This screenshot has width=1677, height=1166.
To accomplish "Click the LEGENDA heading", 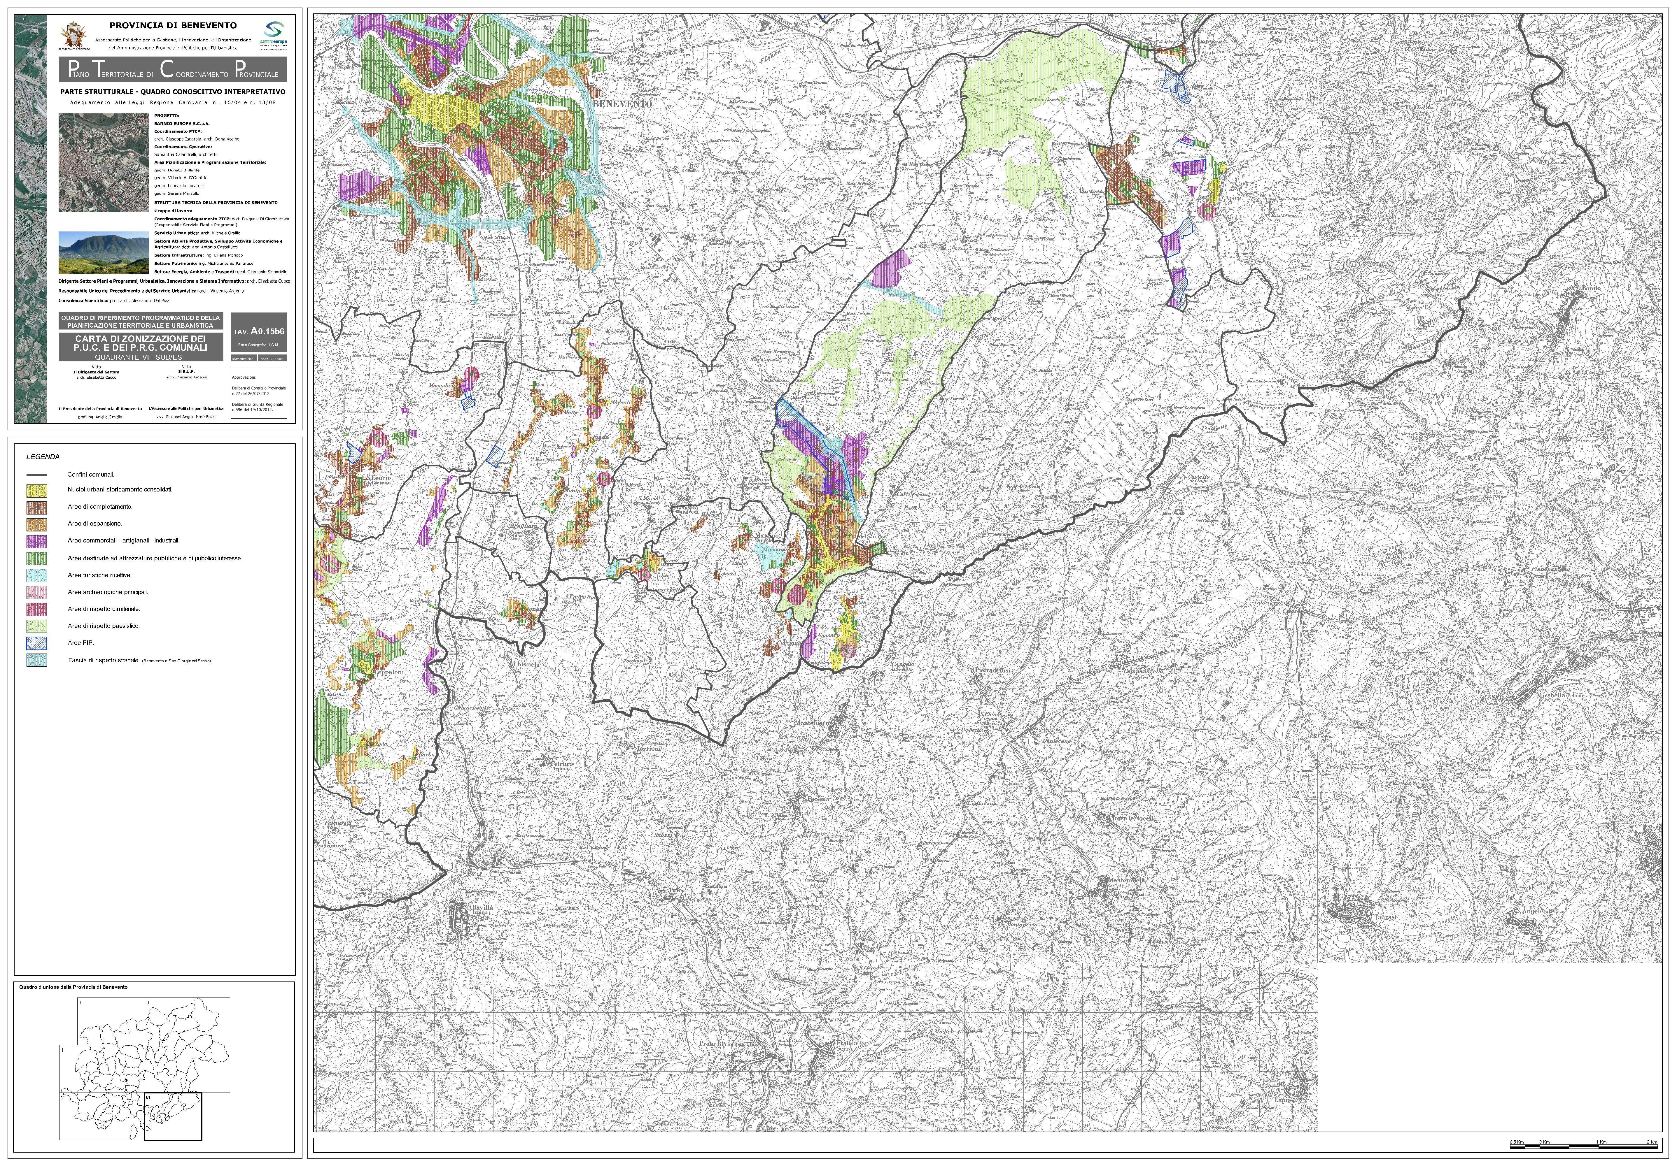I will click(43, 457).
